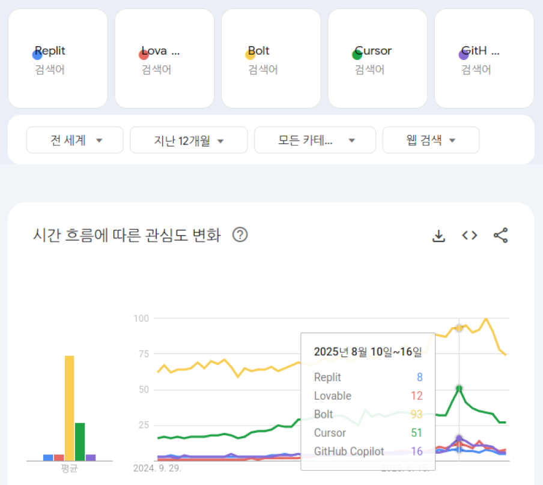Click the Lovable value 12 in tooltip

(417, 396)
